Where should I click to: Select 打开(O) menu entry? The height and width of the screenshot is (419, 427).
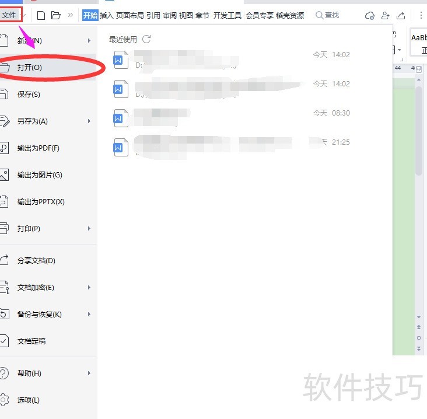(x=48, y=67)
